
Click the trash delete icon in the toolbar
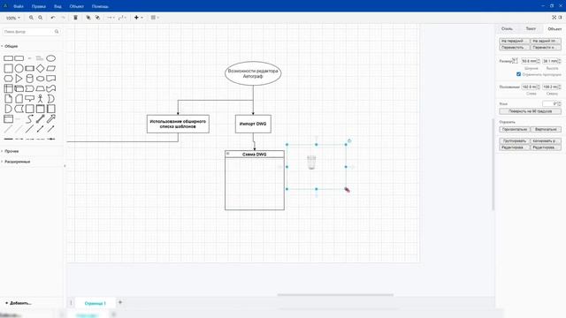pyautogui.click(x=75, y=18)
